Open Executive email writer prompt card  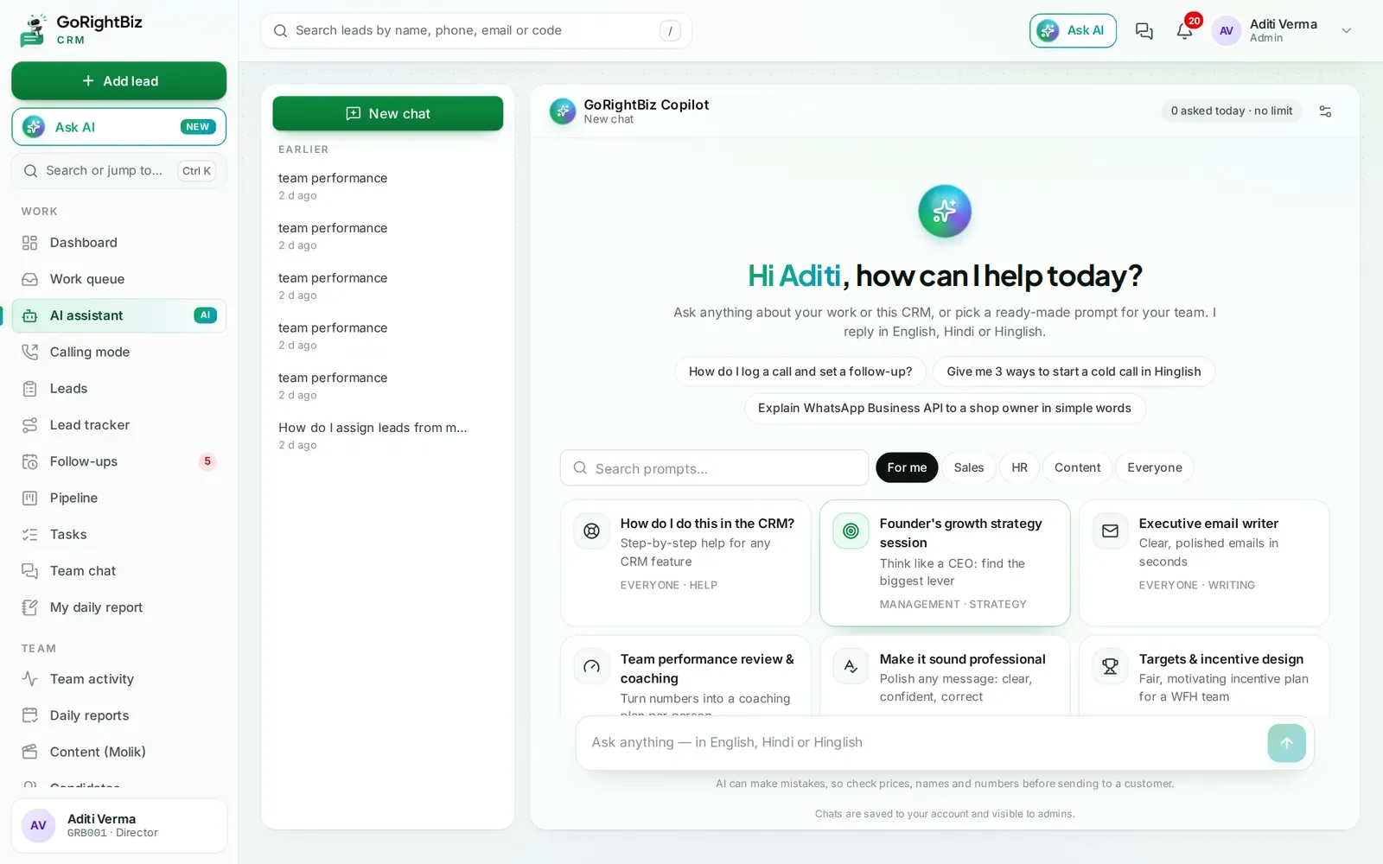[x=1204, y=563]
